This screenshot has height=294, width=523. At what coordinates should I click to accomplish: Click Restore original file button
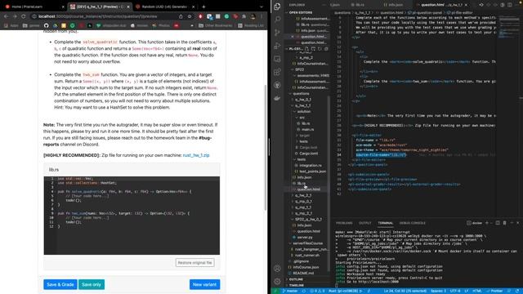(194, 263)
